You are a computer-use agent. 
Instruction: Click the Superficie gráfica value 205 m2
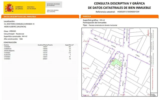pyautogui.click(x=102, y=20)
